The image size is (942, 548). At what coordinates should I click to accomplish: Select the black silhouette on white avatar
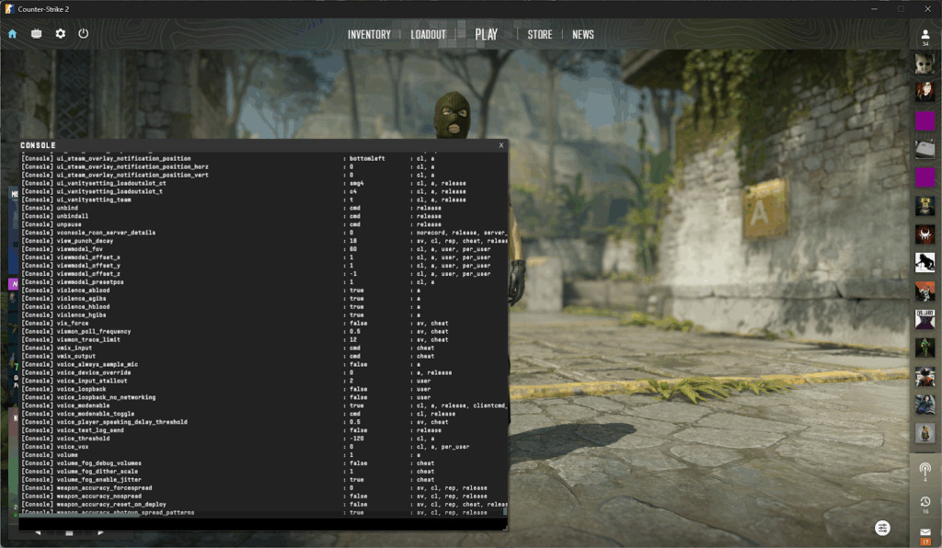click(x=925, y=262)
